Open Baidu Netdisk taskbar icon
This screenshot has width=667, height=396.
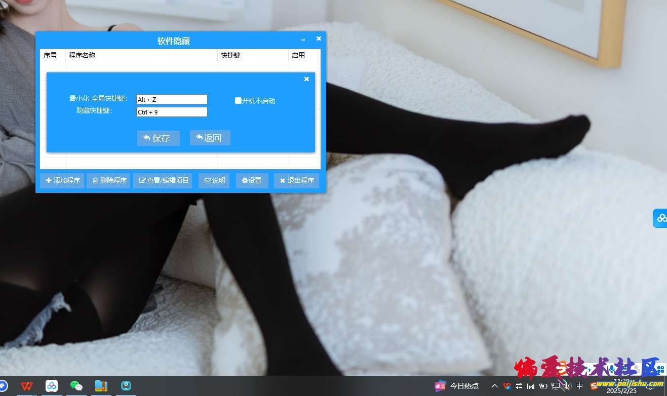51,386
